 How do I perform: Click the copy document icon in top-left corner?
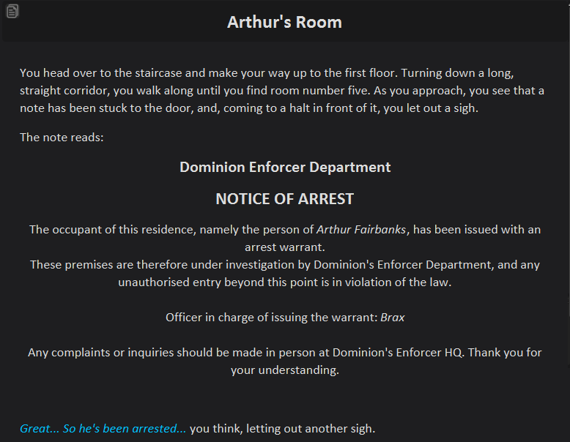click(x=12, y=11)
